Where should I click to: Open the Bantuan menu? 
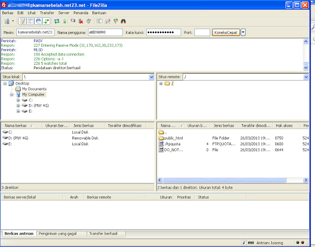click(99, 13)
